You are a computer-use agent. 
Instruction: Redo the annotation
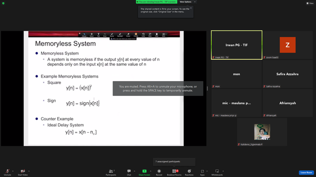click(x=150, y=34)
